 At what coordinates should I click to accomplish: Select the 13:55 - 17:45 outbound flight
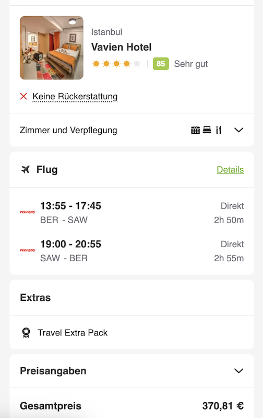point(132,213)
